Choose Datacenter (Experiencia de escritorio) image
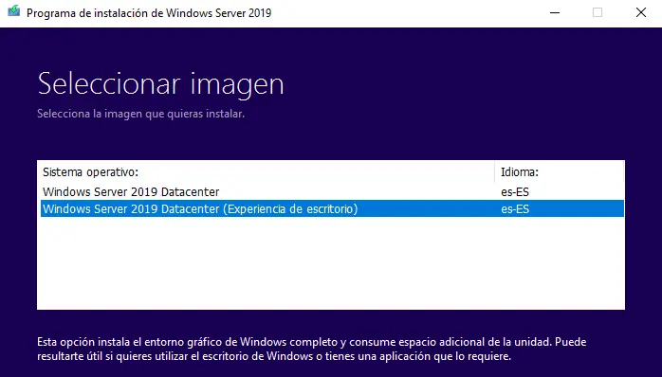 click(332, 208)
